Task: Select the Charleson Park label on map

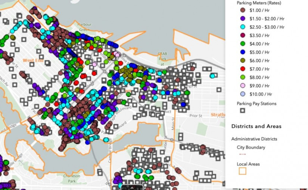Action: (x=71, y=178)
